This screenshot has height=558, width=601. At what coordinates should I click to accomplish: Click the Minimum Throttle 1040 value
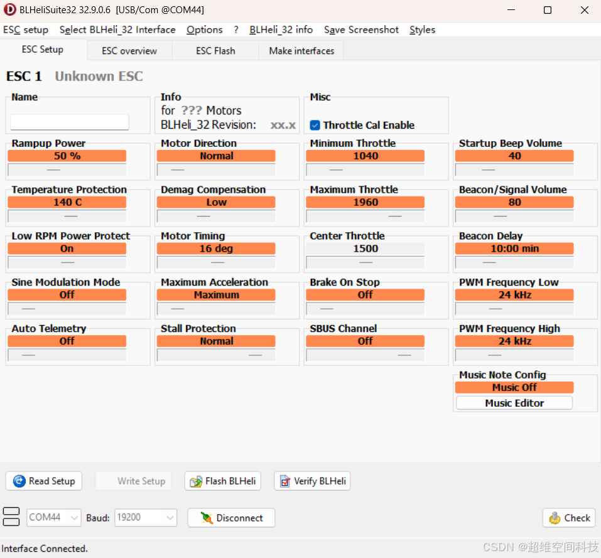tap(365, 156)
